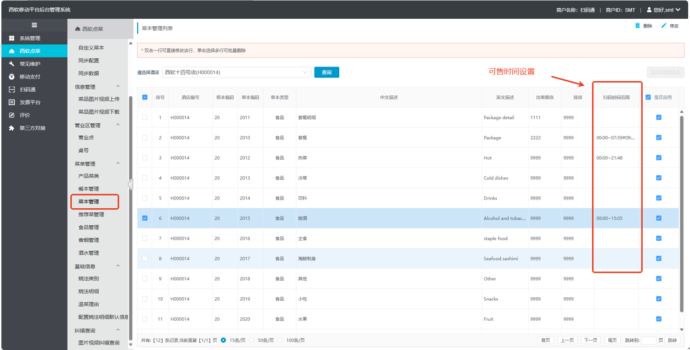This screenshot has width=690, height=350.
Task: Click the 发票平台 invoice icon
Action: point(12,102)
